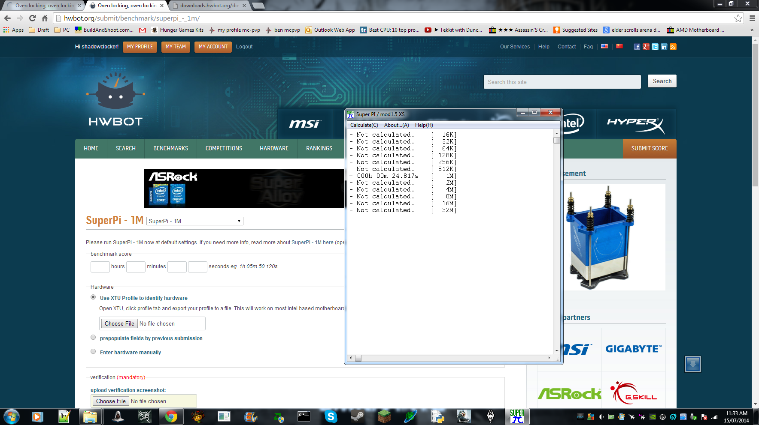759x425 pixels.
Task: Click the browser page vertical scrollbar
Action: pyautogui.click(x=755, y=115)
